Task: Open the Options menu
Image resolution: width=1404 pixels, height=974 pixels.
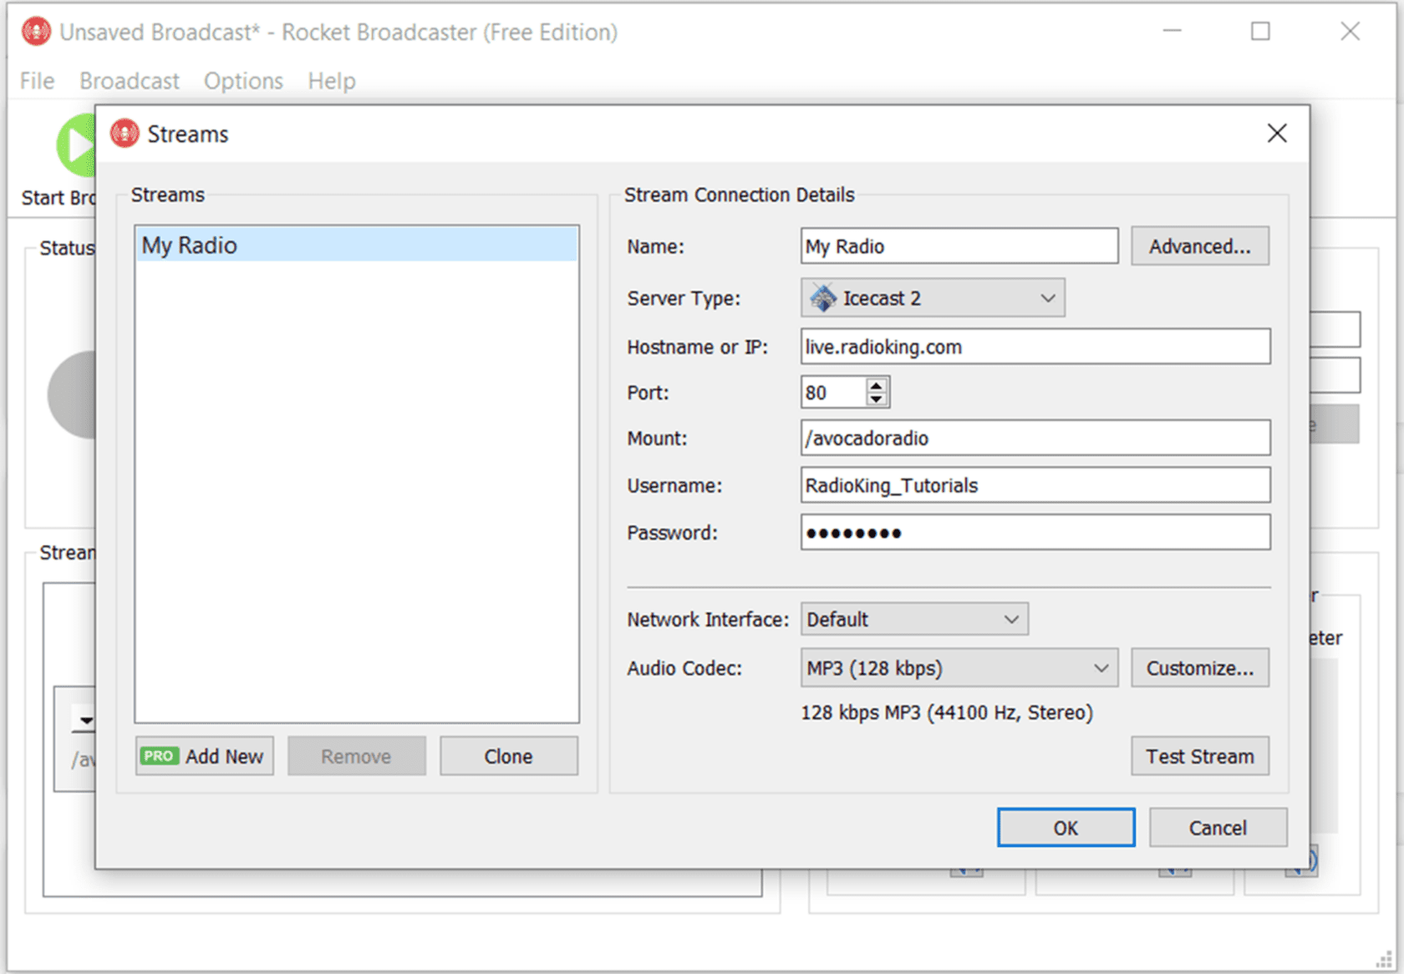Action: [x=242, y=80]
